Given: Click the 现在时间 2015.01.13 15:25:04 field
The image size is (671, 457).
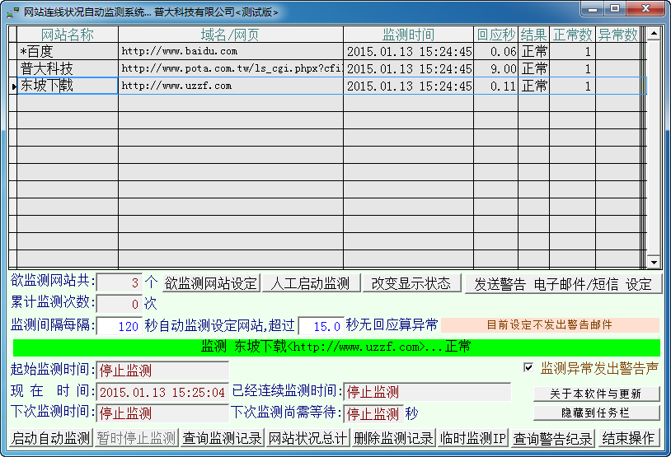Looking at the screenshot, I should [162, 392].
